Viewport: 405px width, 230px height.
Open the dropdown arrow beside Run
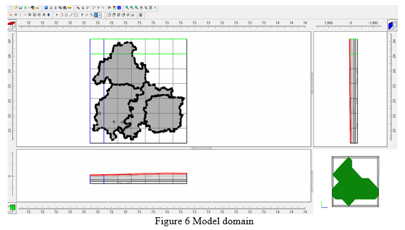29,8
